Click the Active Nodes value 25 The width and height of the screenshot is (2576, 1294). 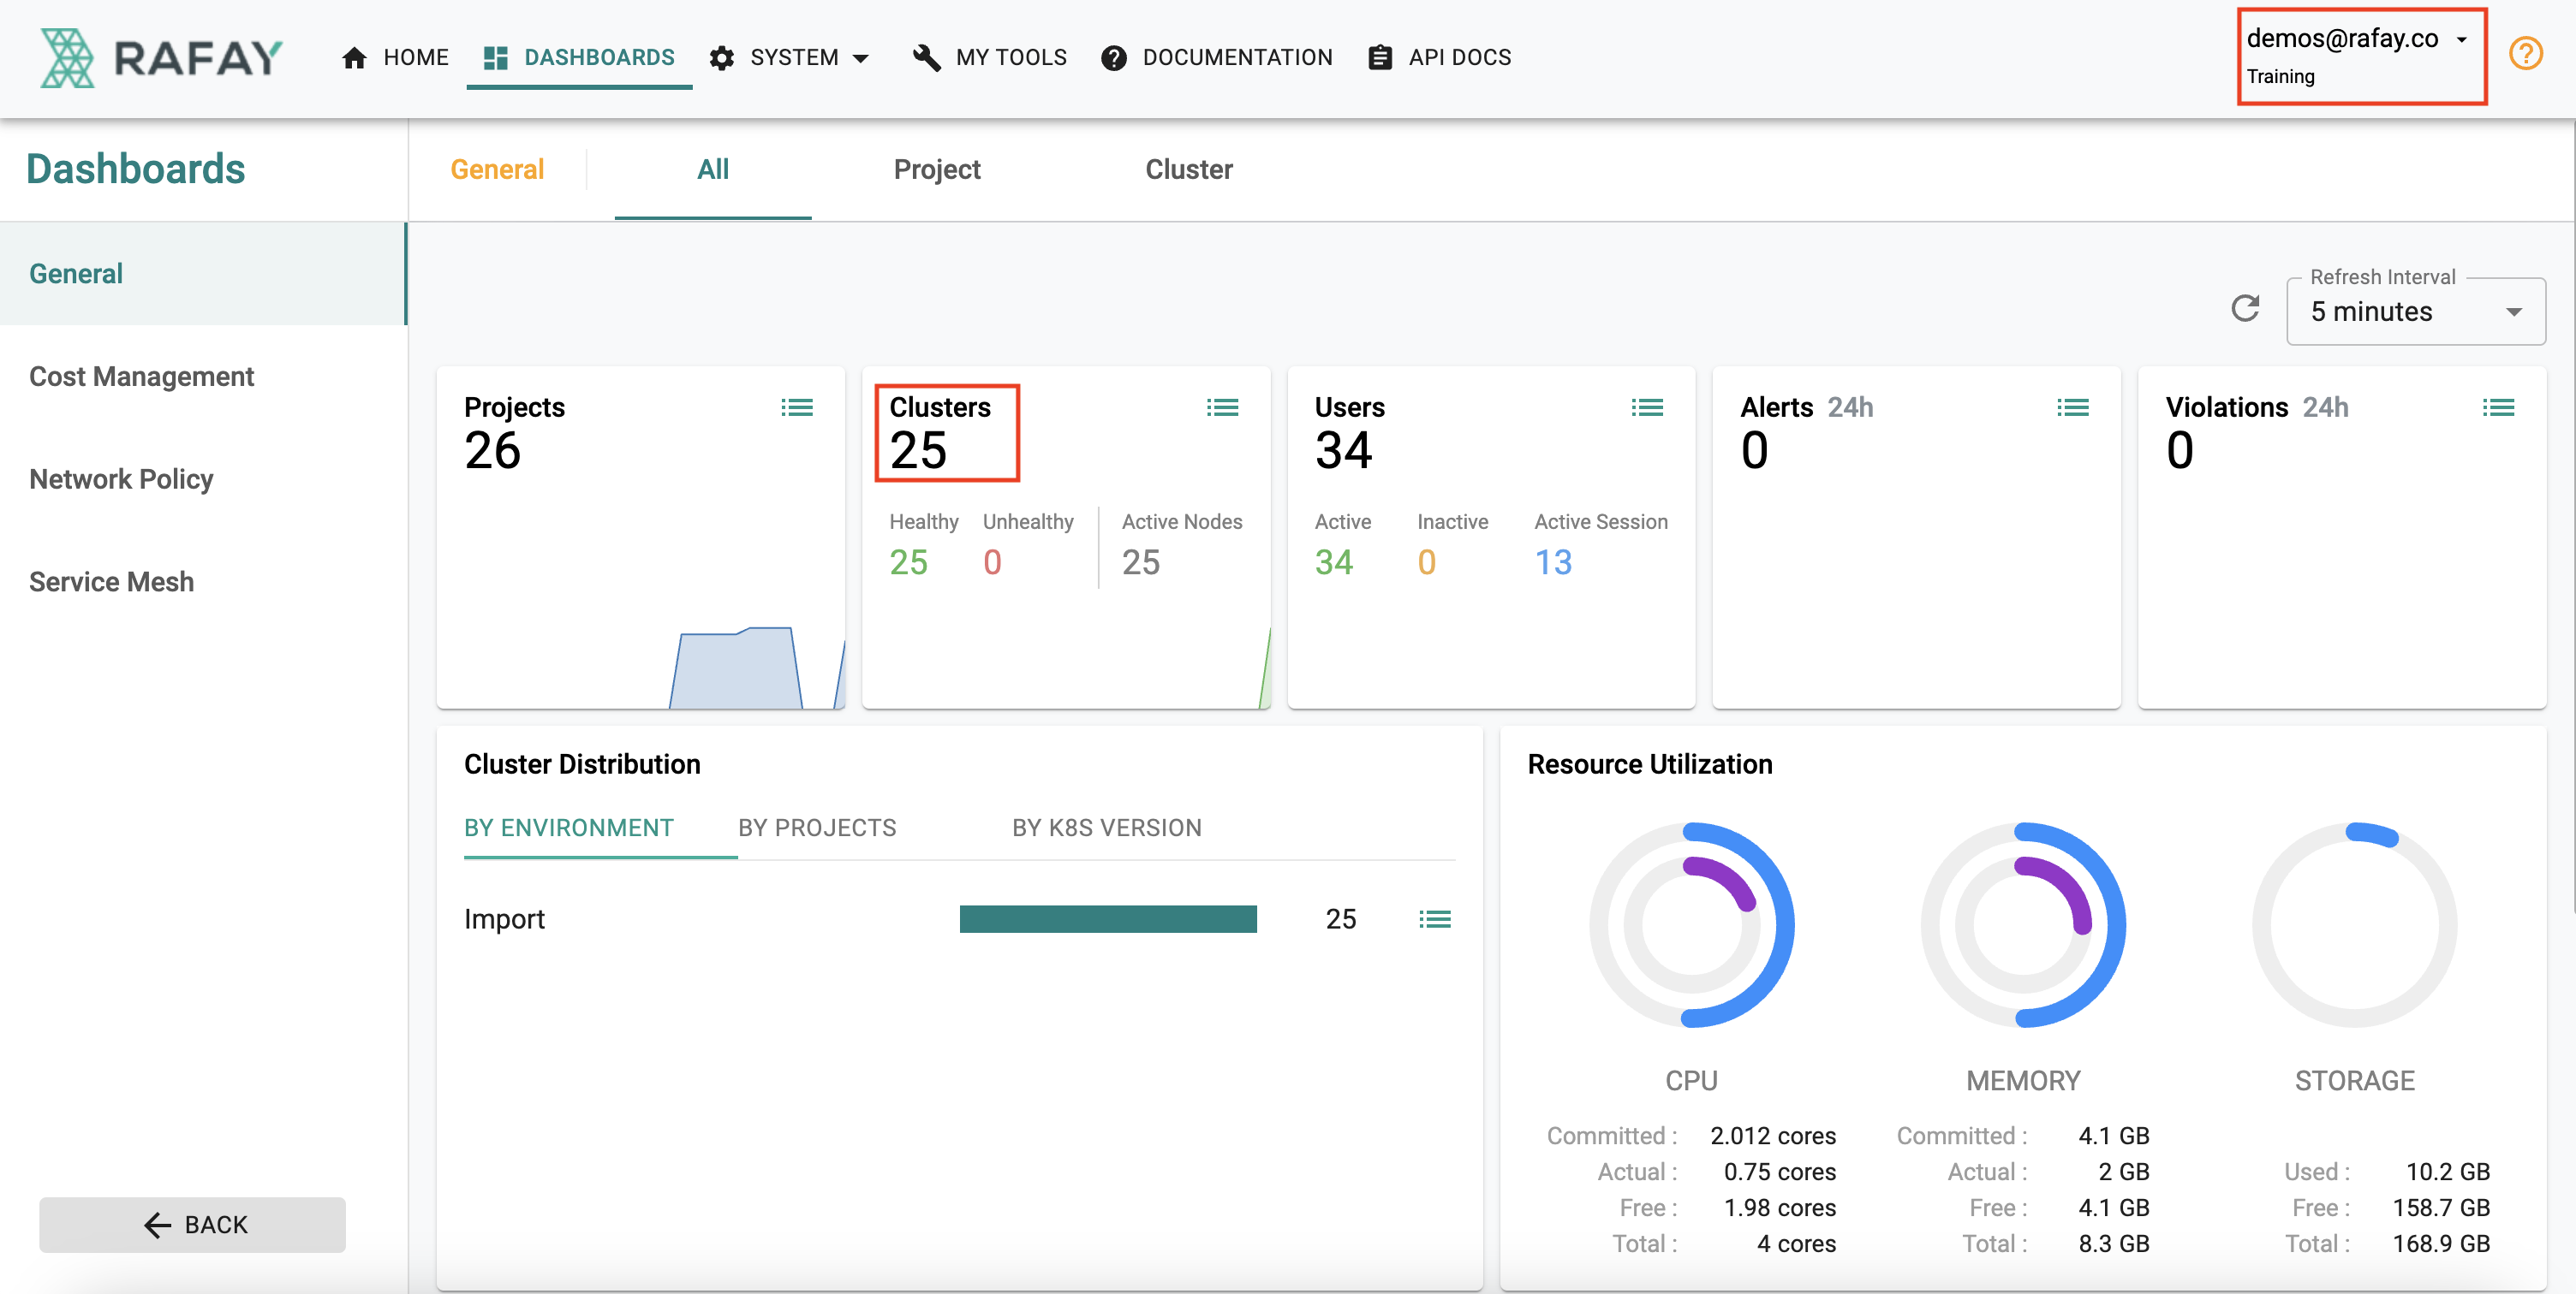[1140, 562]
